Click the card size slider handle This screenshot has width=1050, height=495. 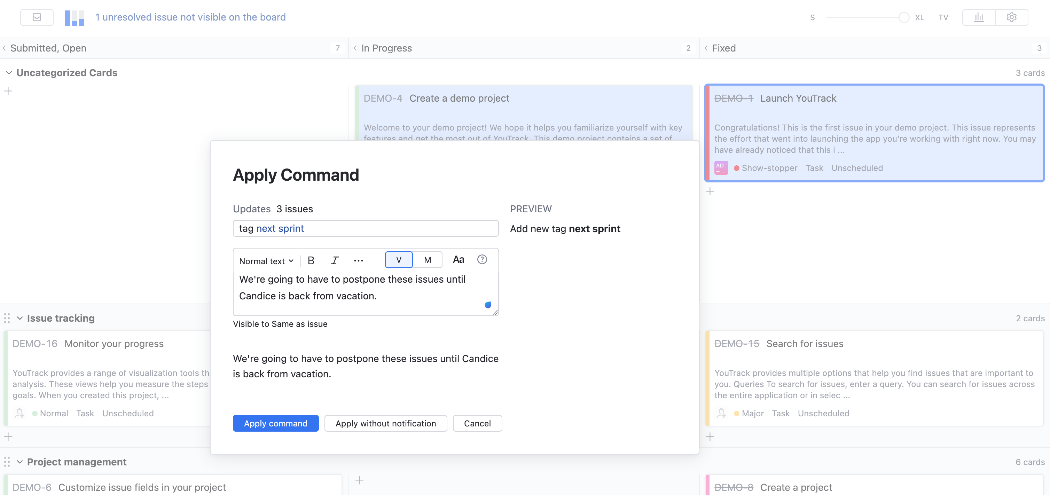coord(904,17)
